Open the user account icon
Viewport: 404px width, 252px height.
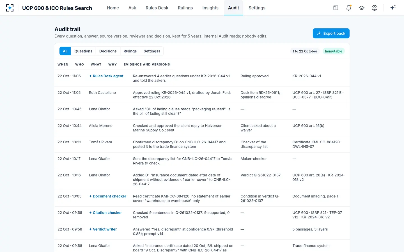[375, 8]
